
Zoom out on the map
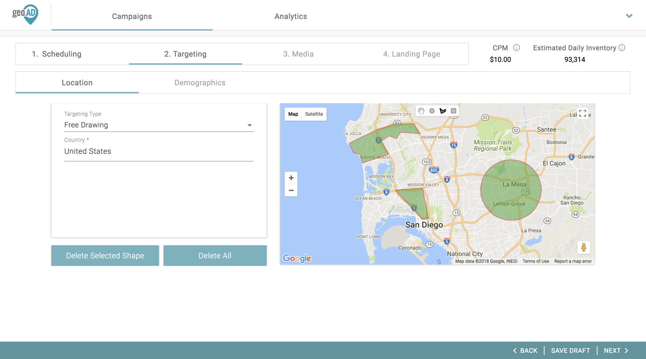[x=291, y=190]
